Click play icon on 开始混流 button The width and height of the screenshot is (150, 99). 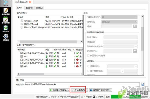[x=73, y=90]
